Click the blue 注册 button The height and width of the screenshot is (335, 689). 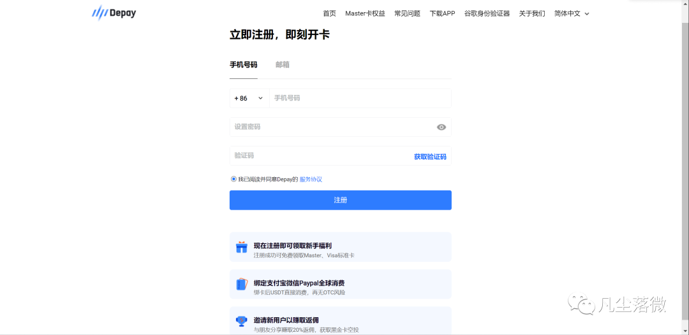(341, 200)
